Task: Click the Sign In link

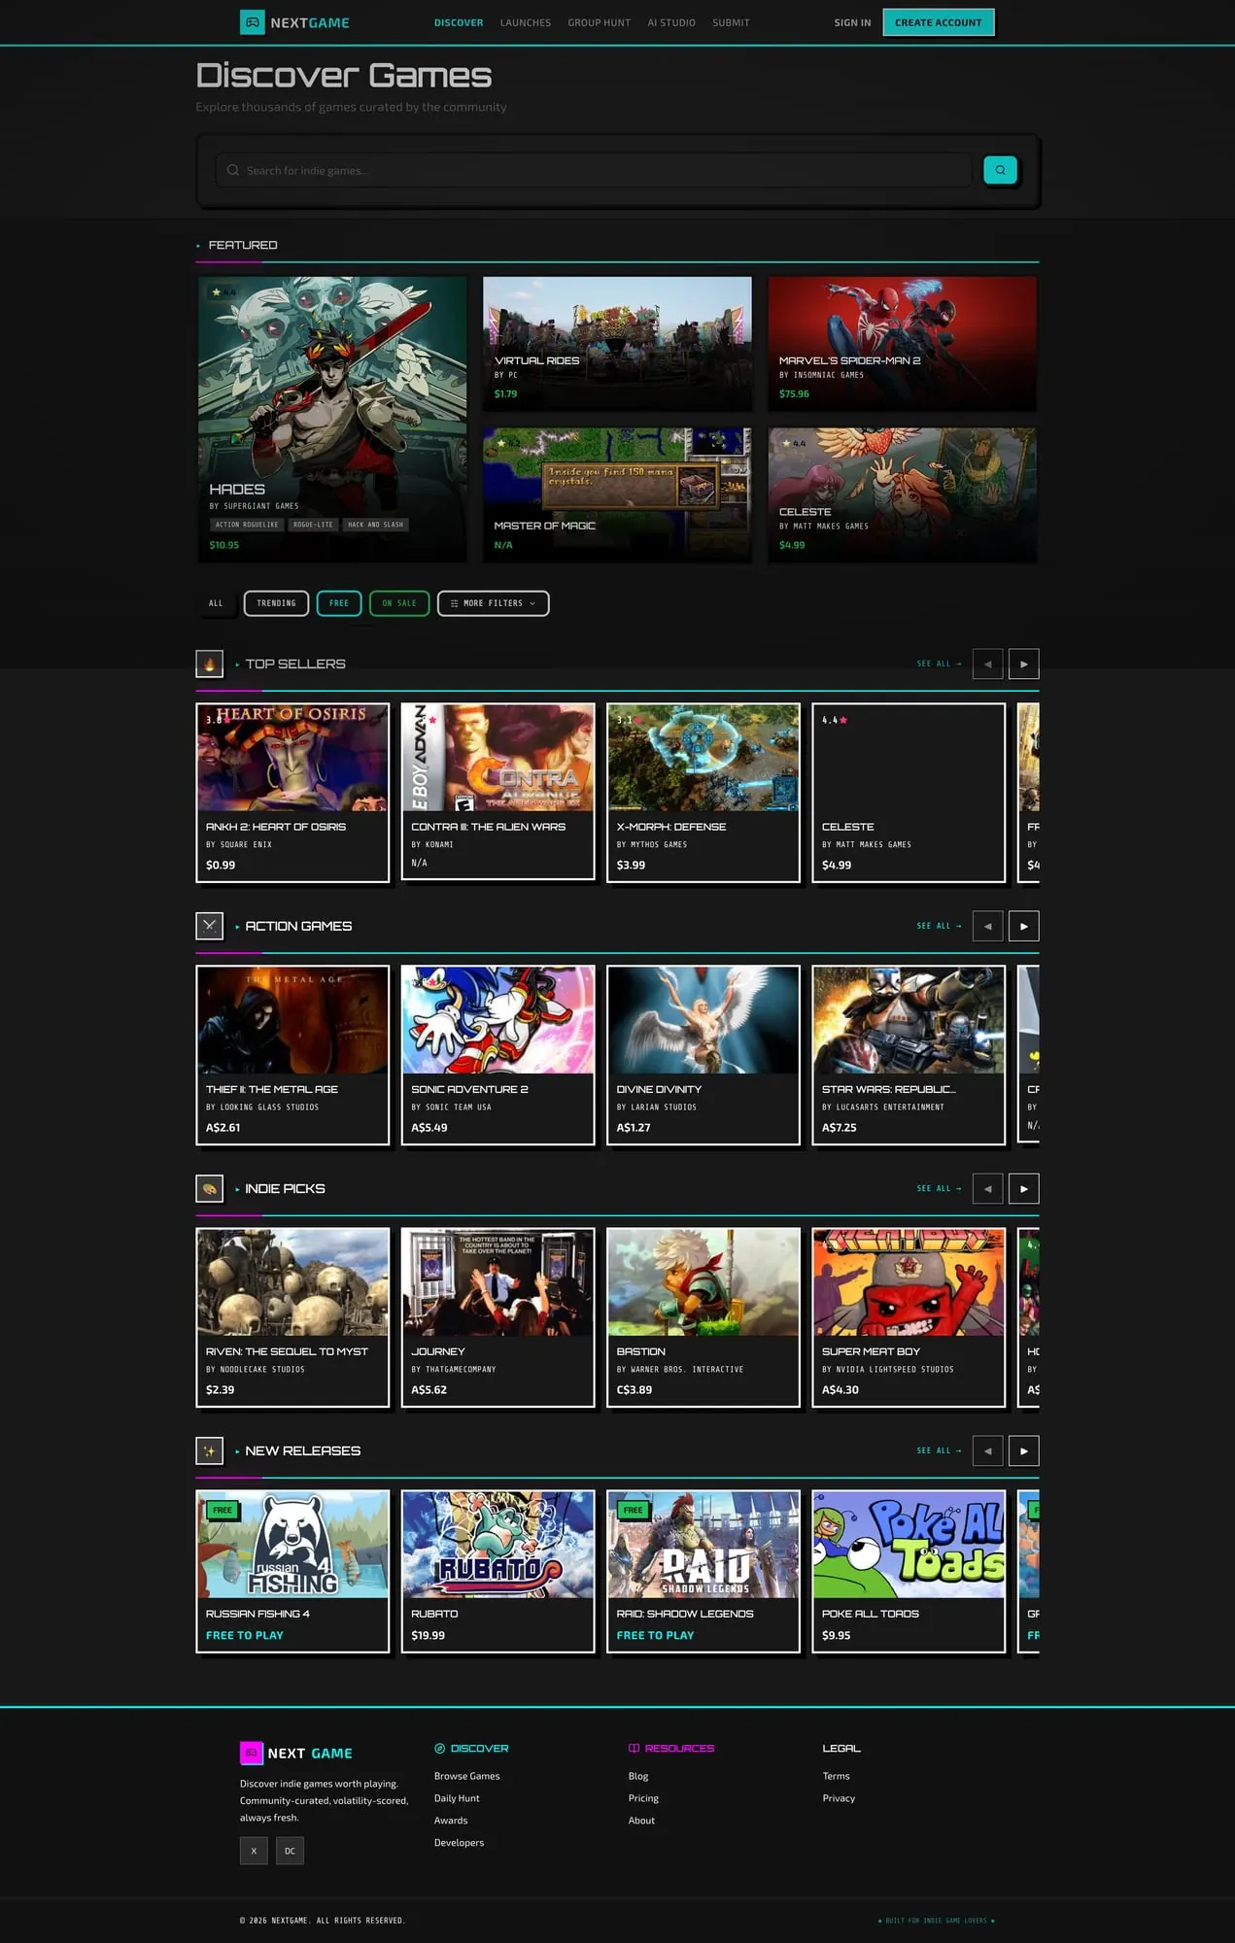Action: (x=852, y=22)
